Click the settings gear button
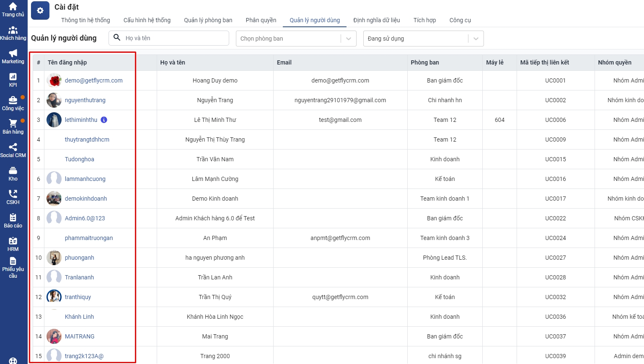This screenshot has height=364, width=644. (40, 11)
